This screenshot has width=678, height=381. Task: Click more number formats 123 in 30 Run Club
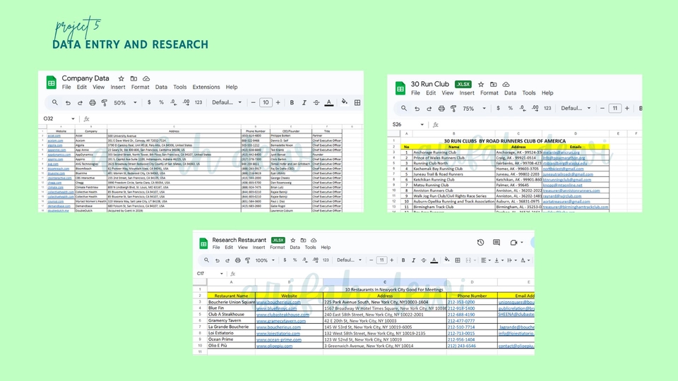click(x=547, y=109)
